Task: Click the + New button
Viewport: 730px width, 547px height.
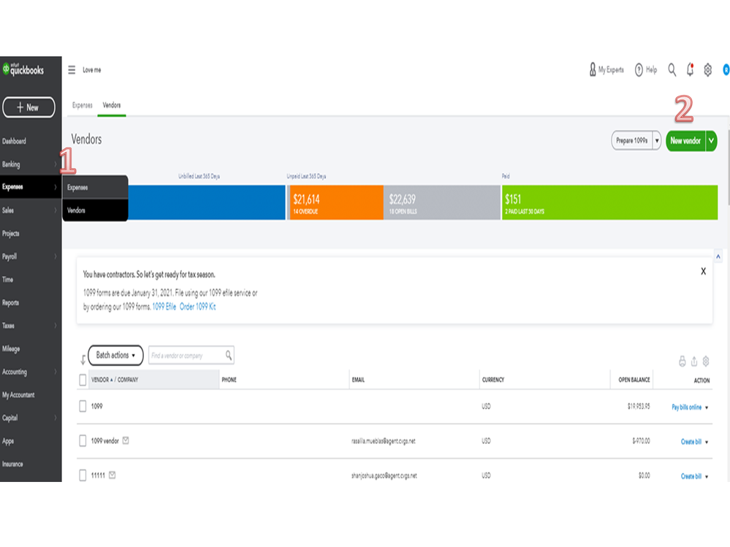Action: (28, 107)
